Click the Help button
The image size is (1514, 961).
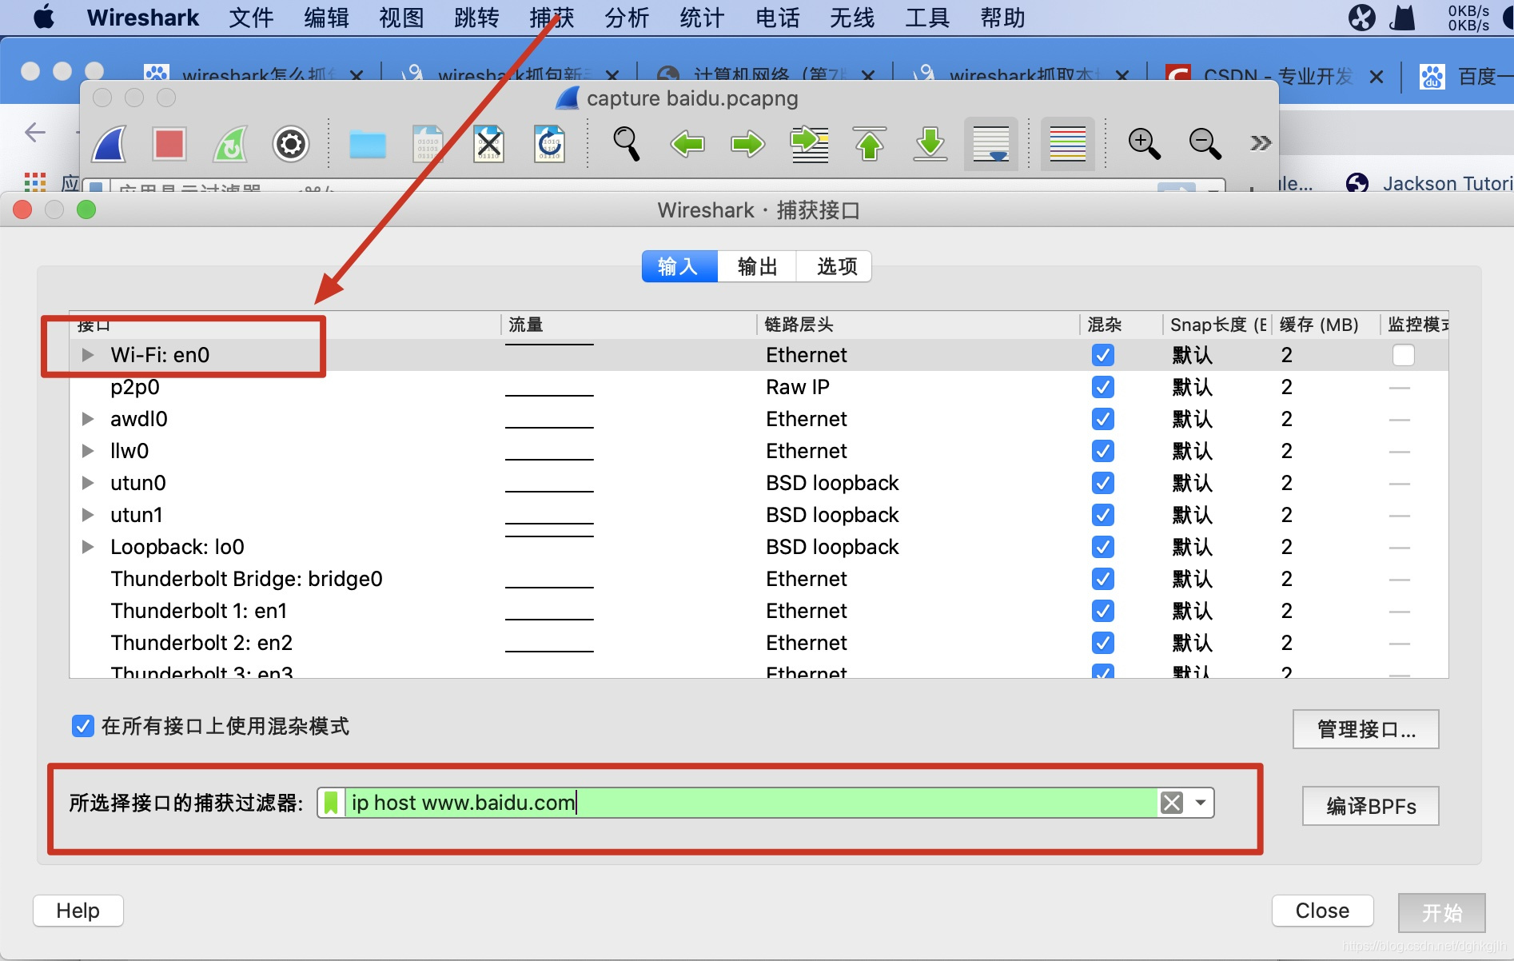point(78,911)
